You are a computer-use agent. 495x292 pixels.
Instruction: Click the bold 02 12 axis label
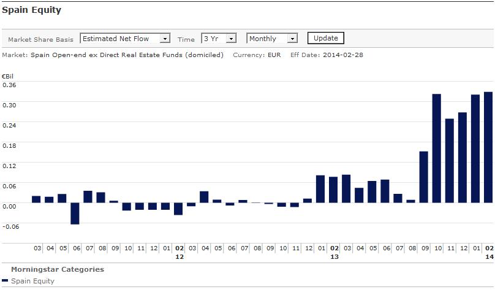[179, 253]
